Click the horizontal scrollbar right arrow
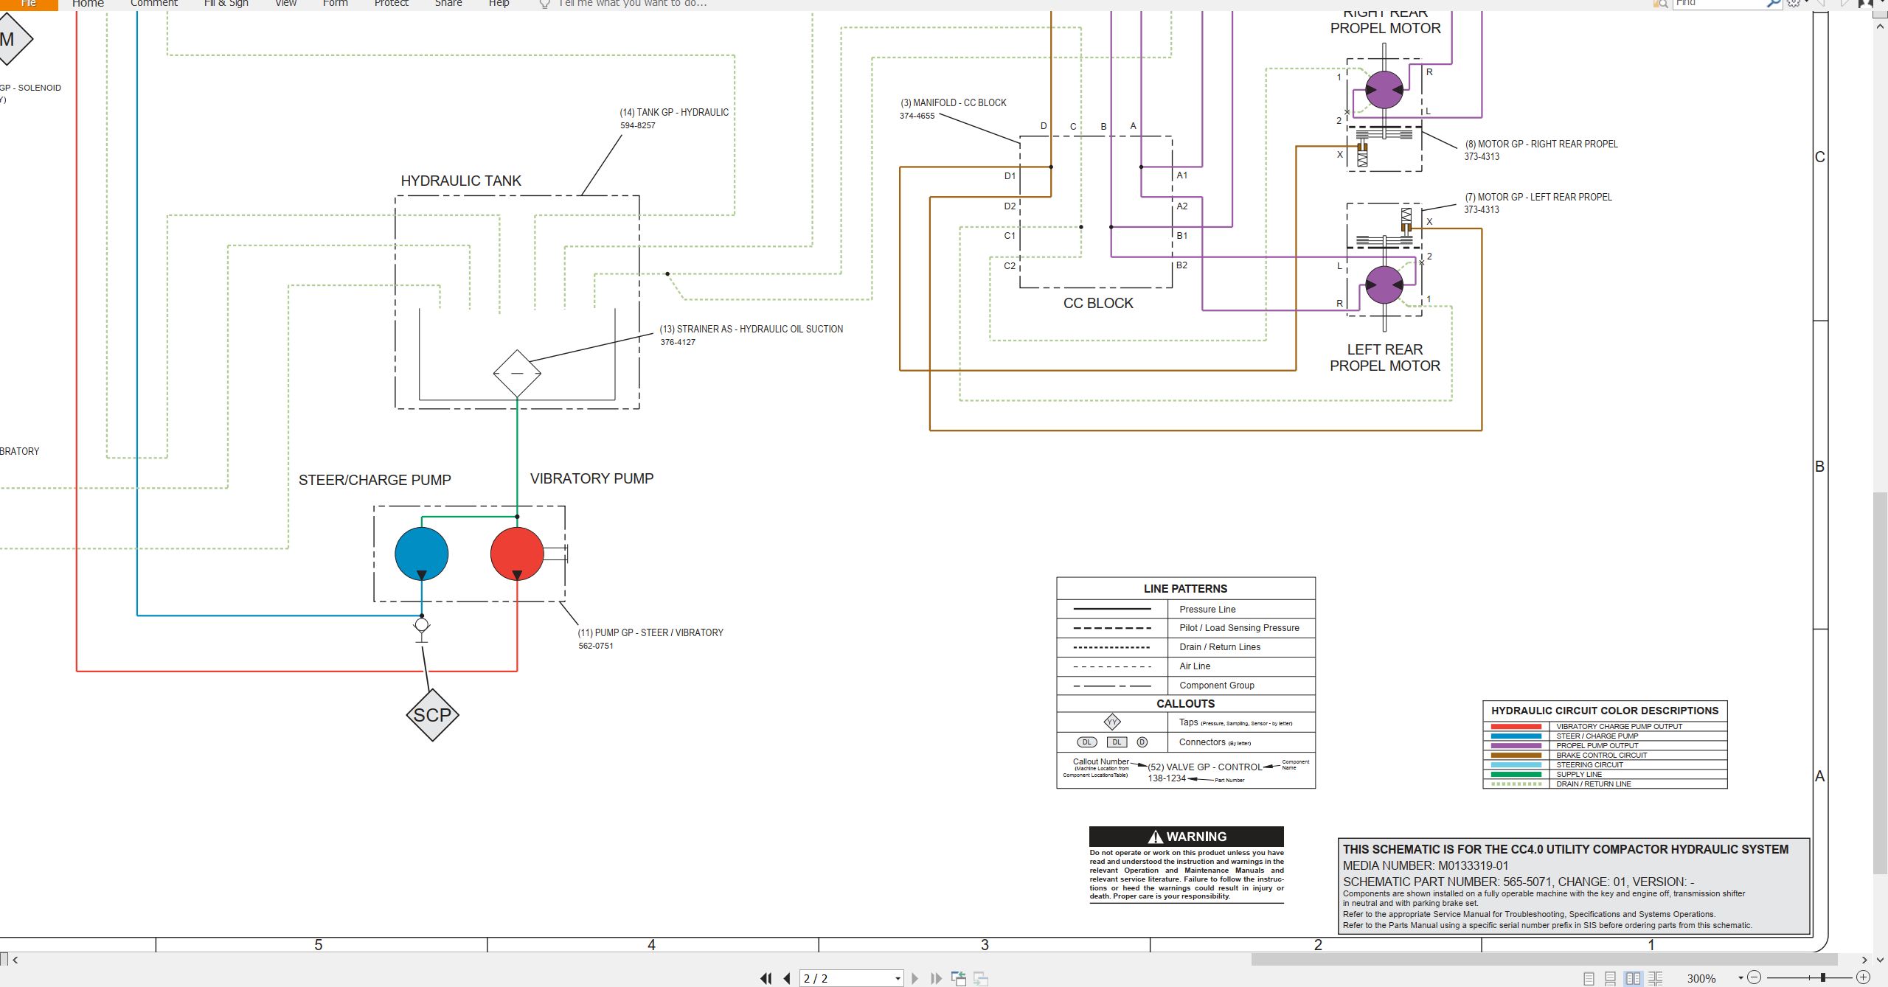This screenshot has width=1888, height=987. click(x=1864, y=960)
